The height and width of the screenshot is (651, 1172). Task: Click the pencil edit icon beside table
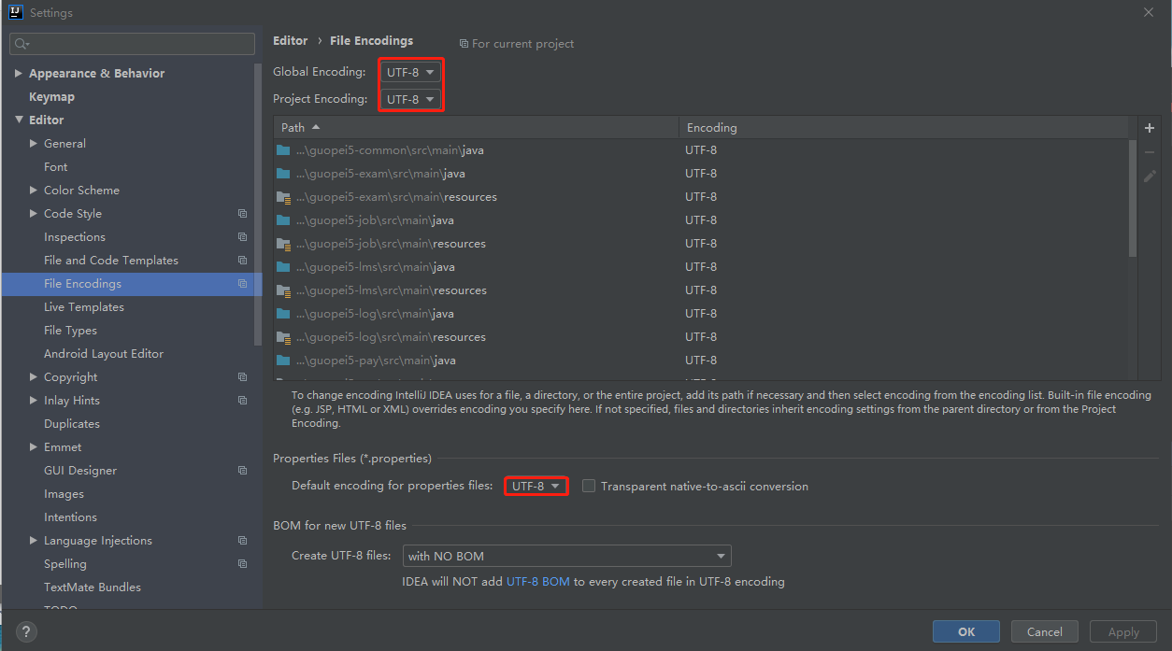point(1150,176)
